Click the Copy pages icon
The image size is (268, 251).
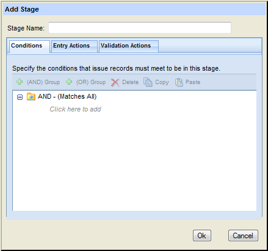(x=148, y=82)
